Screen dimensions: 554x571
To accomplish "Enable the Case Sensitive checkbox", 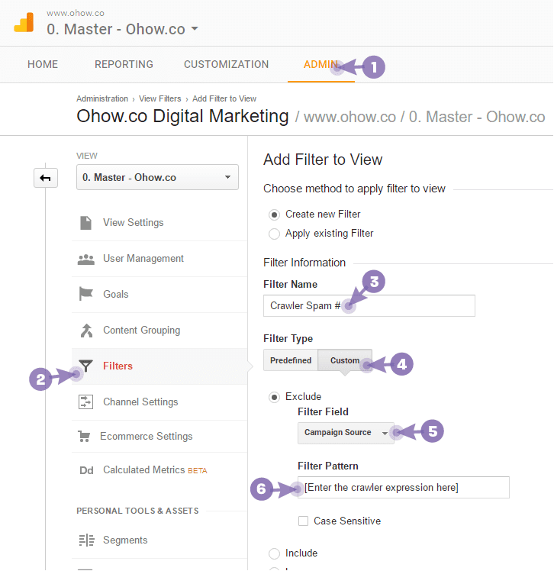I will tap(303, 521).
